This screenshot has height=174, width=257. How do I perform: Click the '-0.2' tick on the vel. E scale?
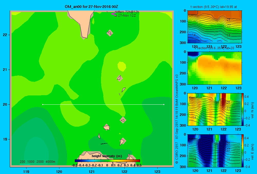point(247,159)
